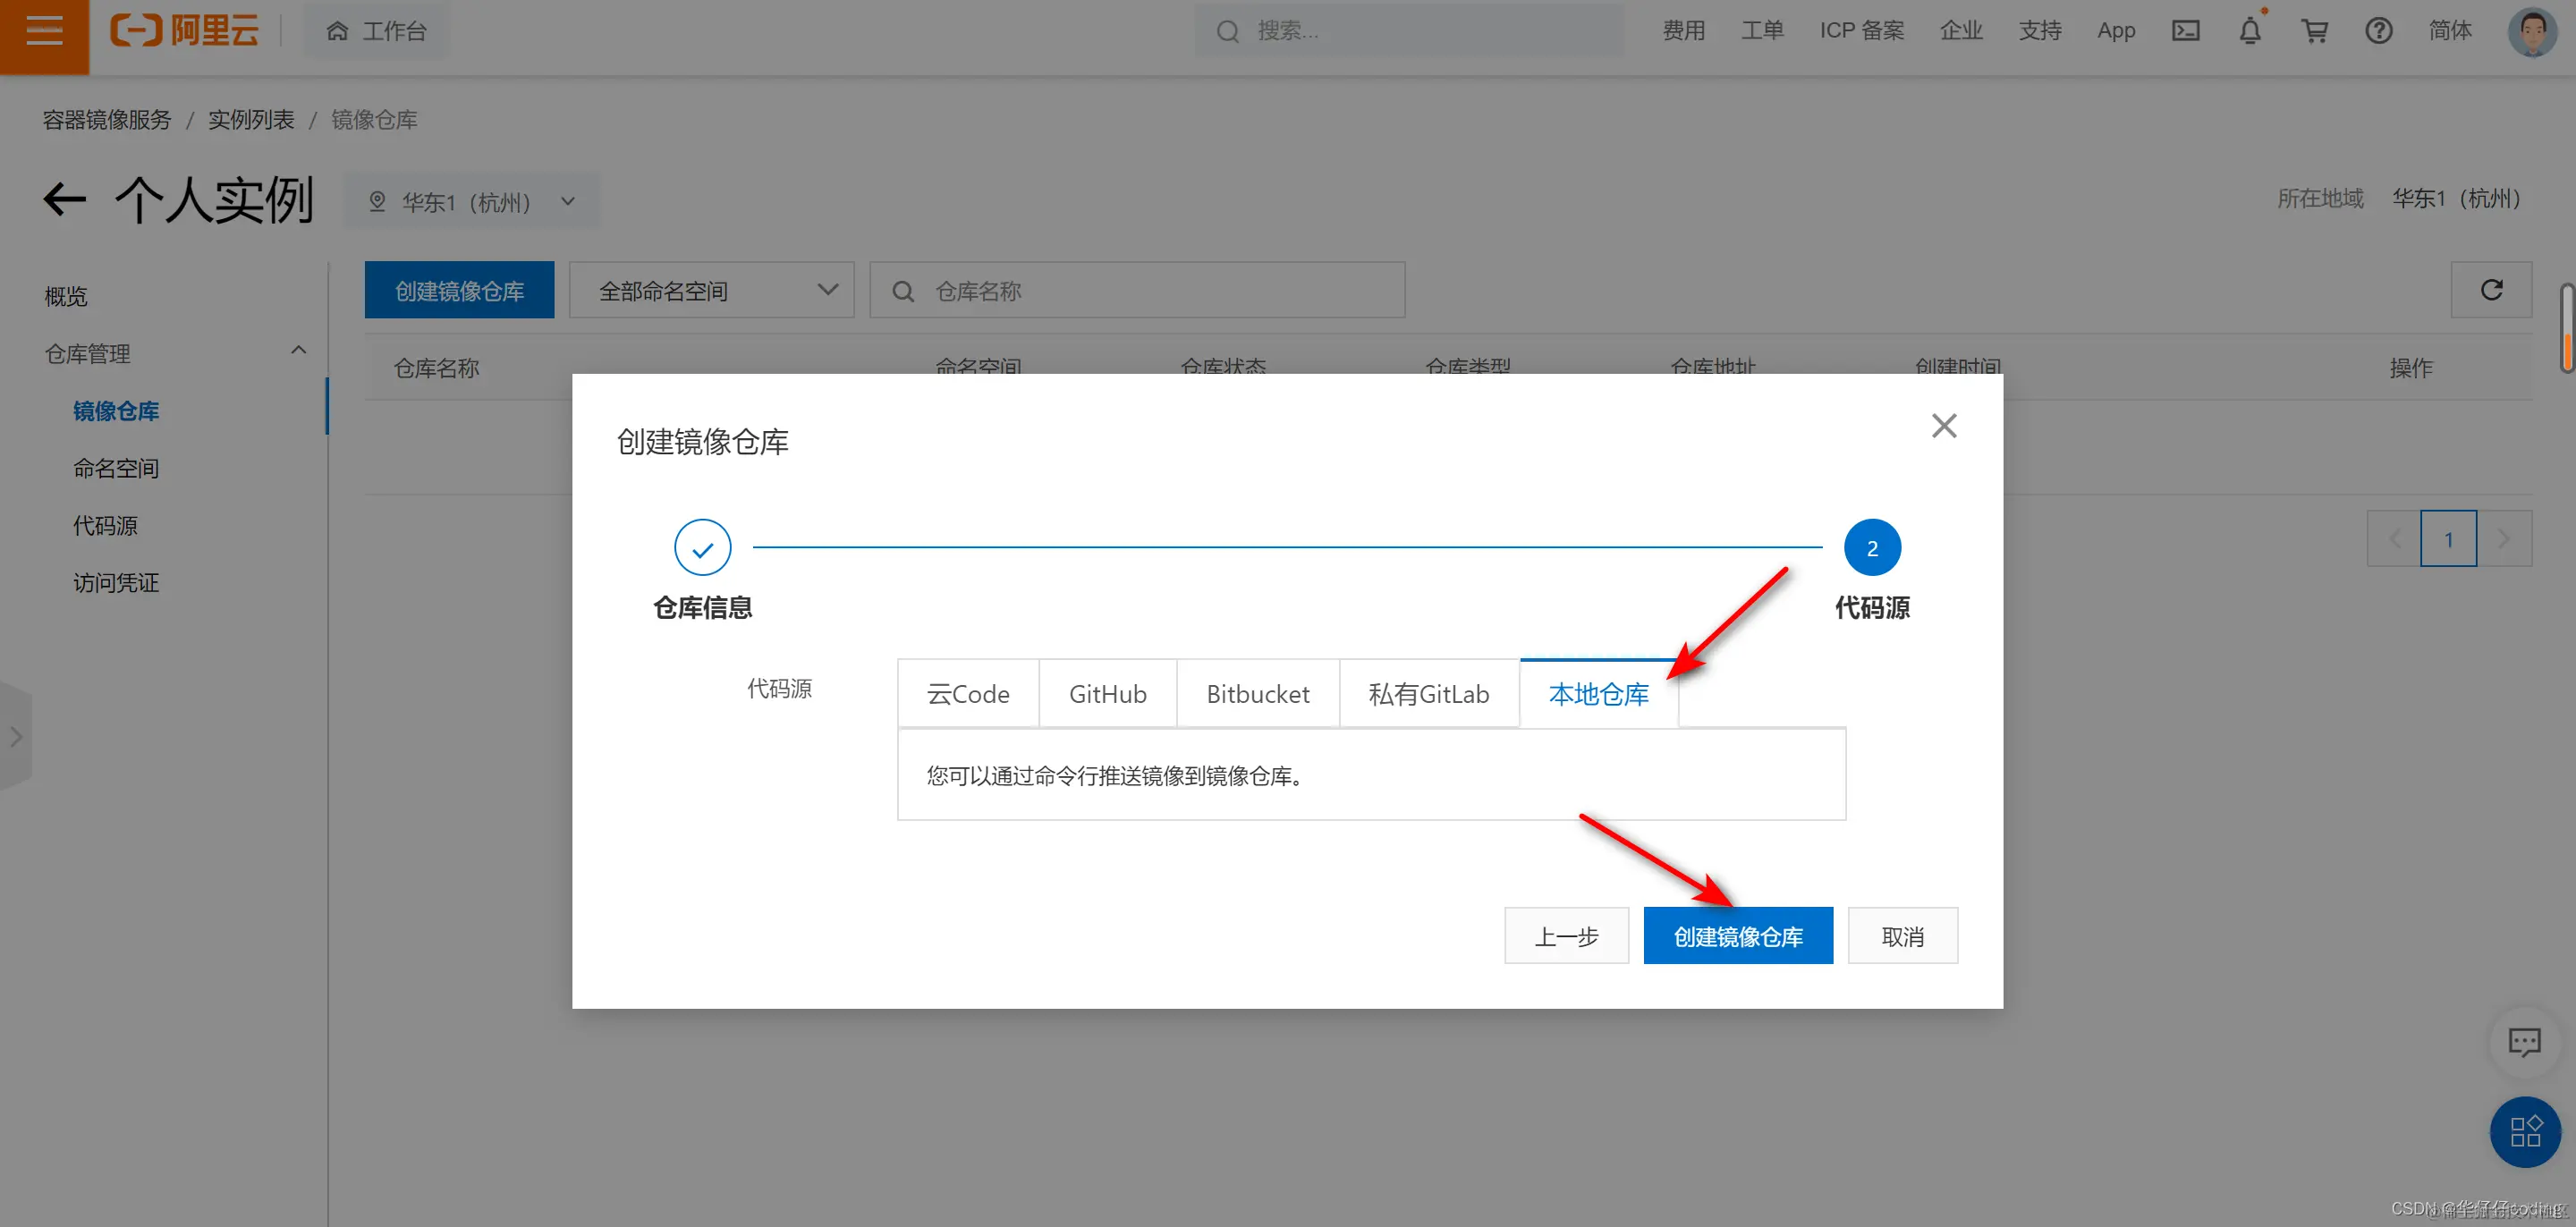This screenshot has height=1227, width=2576.
Task: Click the 创建镜像仓库 button in the dialog
Action: pyautogui.click(x=1737, y=935)
